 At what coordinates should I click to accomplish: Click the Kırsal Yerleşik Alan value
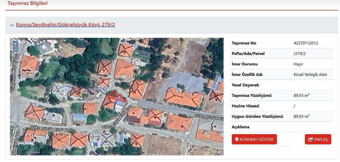click(x=310, y=75)
